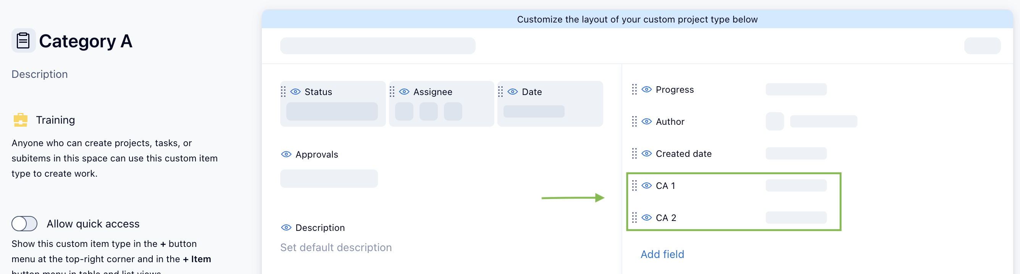Viewport: 1020px width, 274px height.
Task: Hide the CA 1 custom field
Action: [x=647, y=185]
